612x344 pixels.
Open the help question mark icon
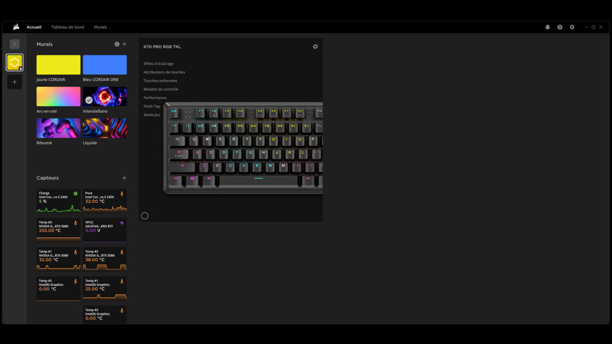coord(559,27)
